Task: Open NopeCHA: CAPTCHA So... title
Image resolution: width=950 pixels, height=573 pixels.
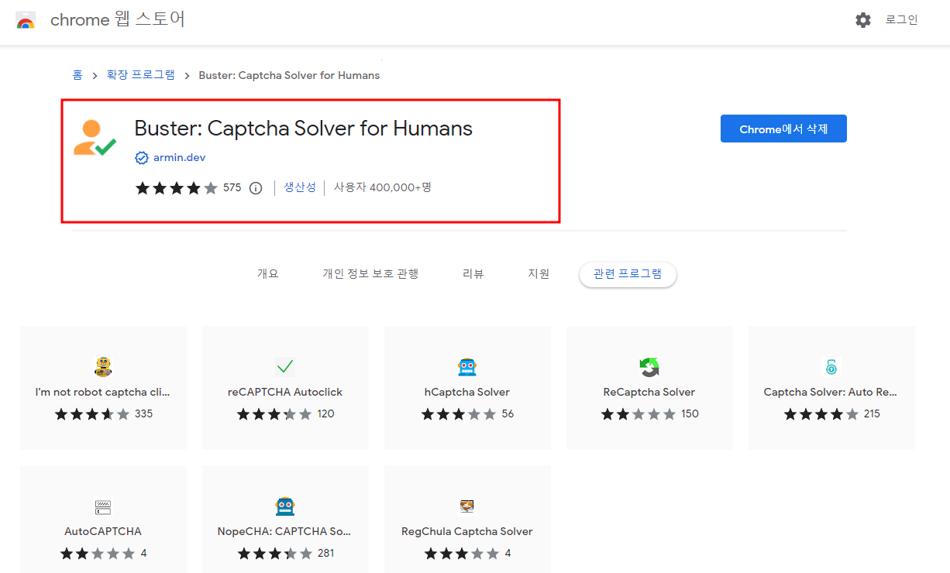Action: pos(285,532)
